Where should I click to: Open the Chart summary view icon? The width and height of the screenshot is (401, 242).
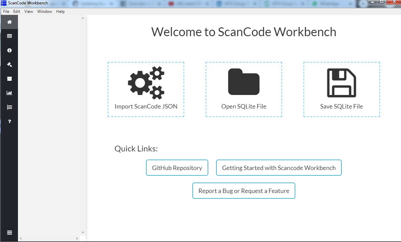9,93
